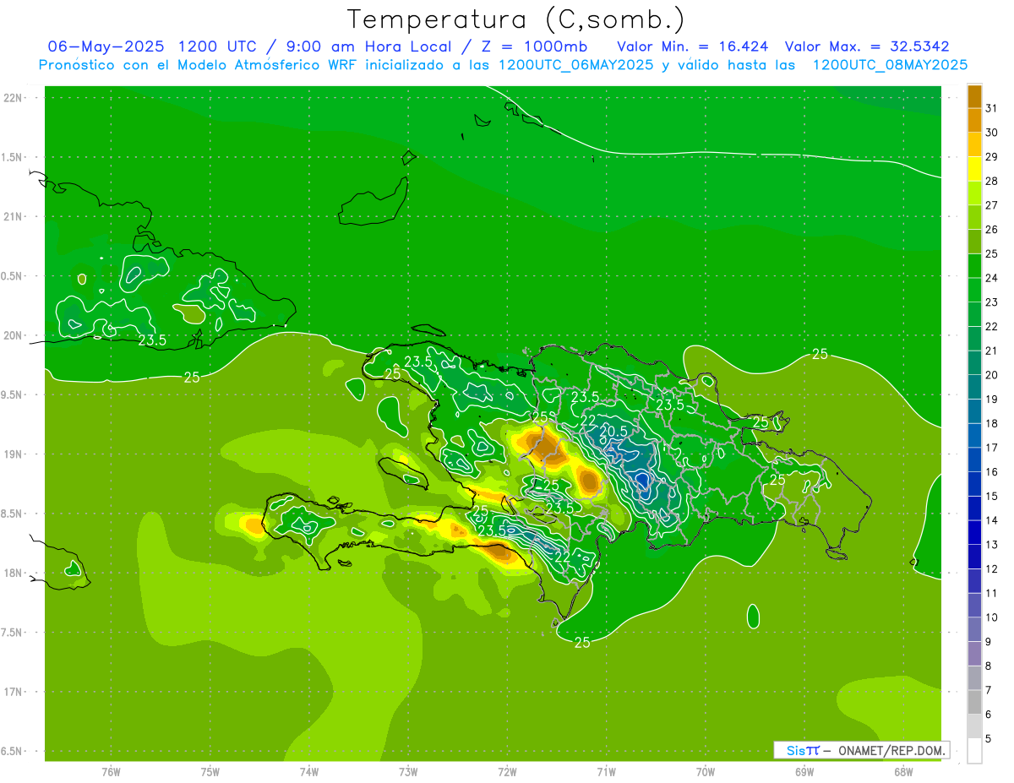Screen dimensions: 1014x783
Task: Click the "74W" longitude axis label
Action: click(x=309, y=772)
